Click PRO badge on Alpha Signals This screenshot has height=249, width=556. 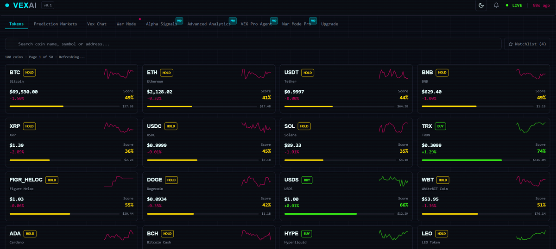pyautogui.click(x=179, y=20)
